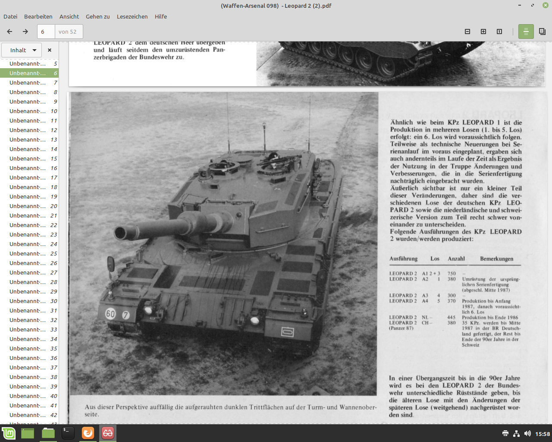Select outline entry for page 12
Screen dimensions: 552x442
point(29,130)
